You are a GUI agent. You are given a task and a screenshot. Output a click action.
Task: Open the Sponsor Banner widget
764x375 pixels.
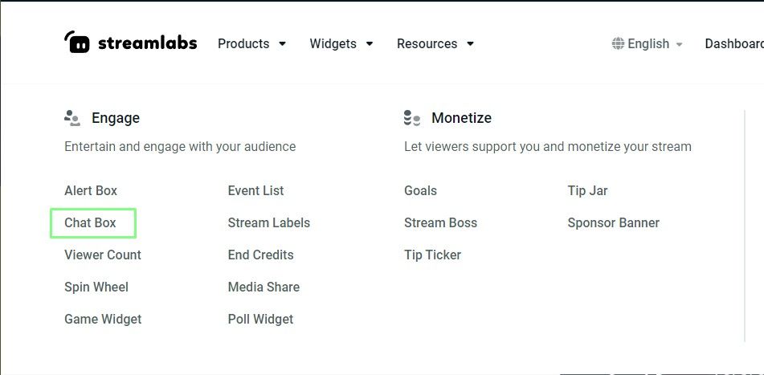pyautogui.click(x=613, y=223)
